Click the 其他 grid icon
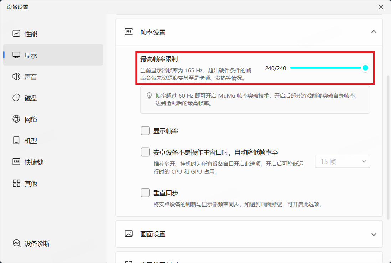 coord(16,183)
